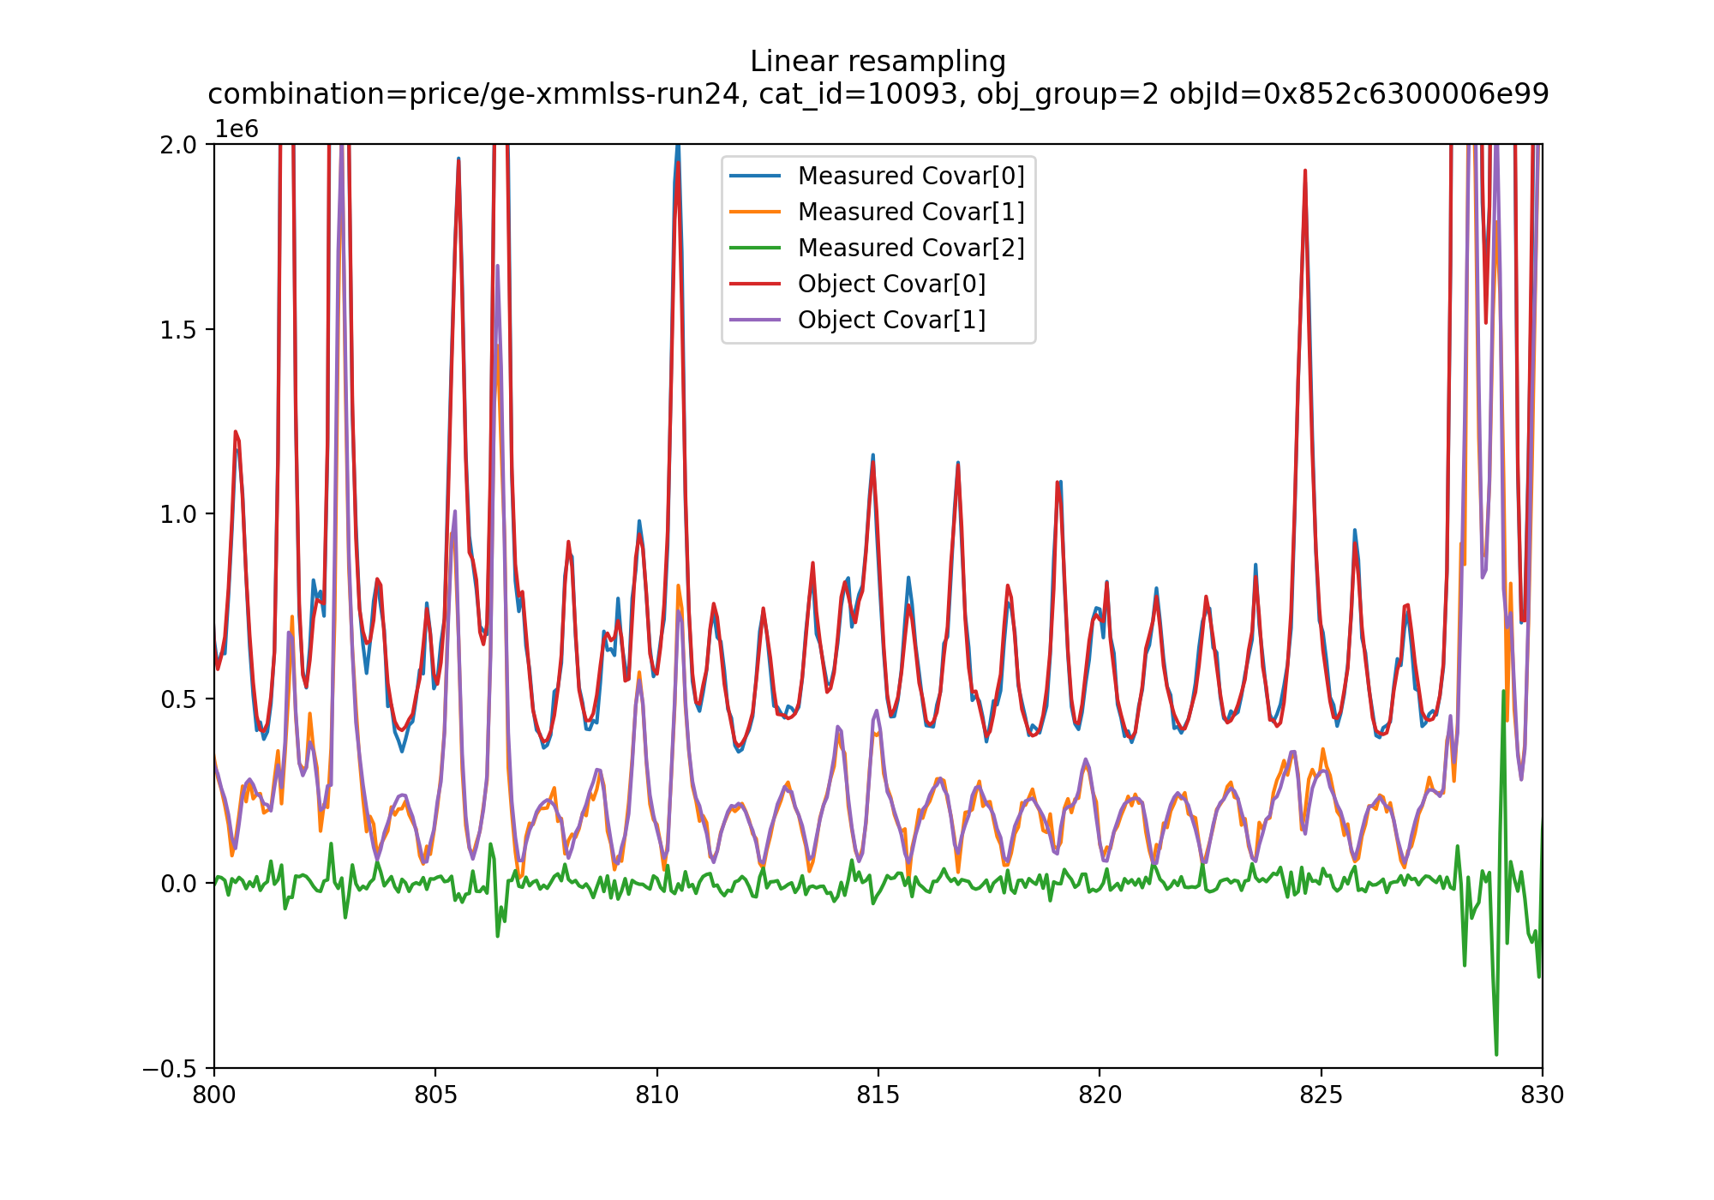Click the Object Covar[0] legend label

(891, 284)
